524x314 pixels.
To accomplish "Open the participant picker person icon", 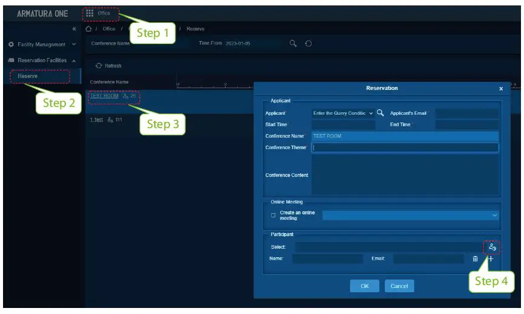I will [x=492, y=247].
